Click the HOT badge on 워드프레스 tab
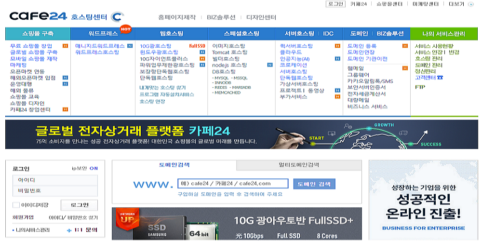482x241 pixels. 125,28
